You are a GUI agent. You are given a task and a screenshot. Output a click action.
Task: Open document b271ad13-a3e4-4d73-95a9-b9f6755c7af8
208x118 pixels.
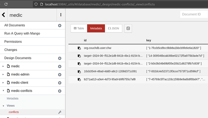click(x=110, y=79)
